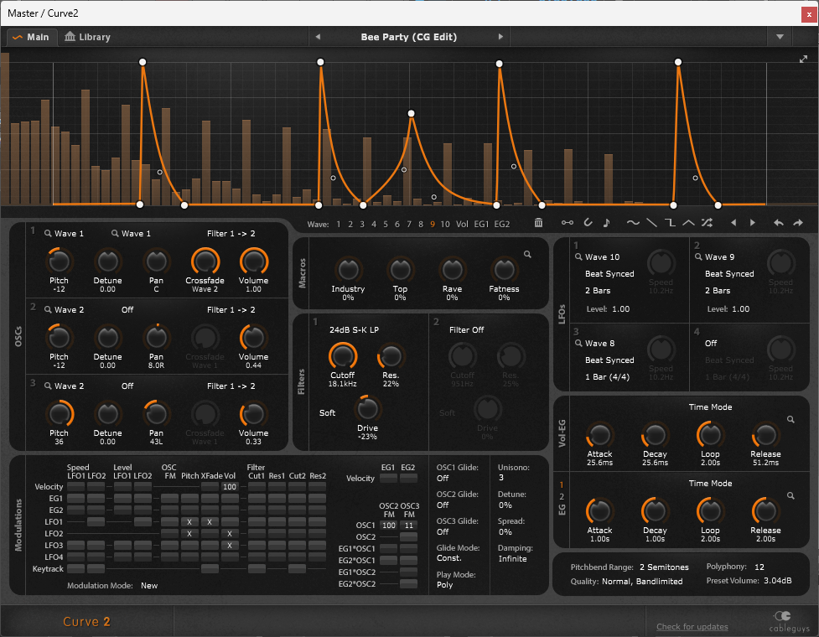Click the hook-shaped snap icon in wave toolbar
819x637 pixels.
(x=588, y=223)
